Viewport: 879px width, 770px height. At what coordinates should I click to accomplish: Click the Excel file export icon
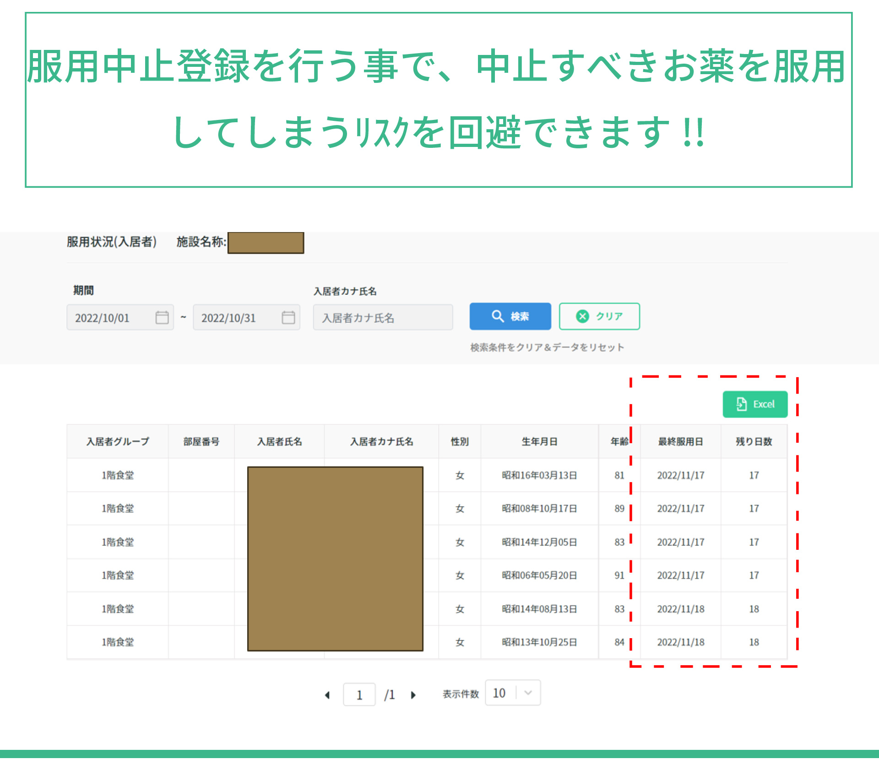[x=741, y=404]
